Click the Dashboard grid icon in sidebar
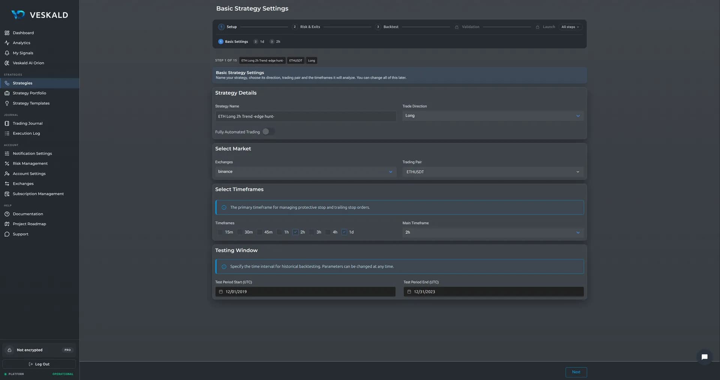This screenshot has width=720, height=380. [x=7, y=33]
